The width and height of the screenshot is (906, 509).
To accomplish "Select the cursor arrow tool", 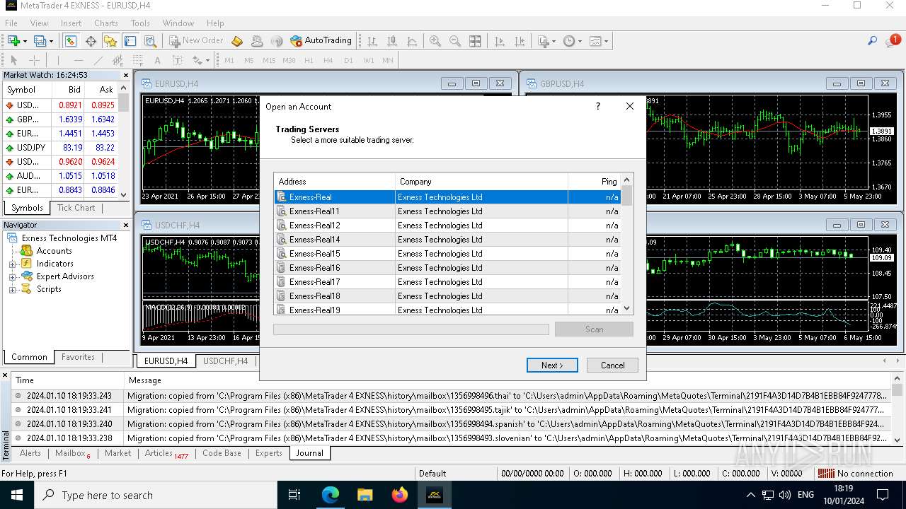I will [13, 60].
